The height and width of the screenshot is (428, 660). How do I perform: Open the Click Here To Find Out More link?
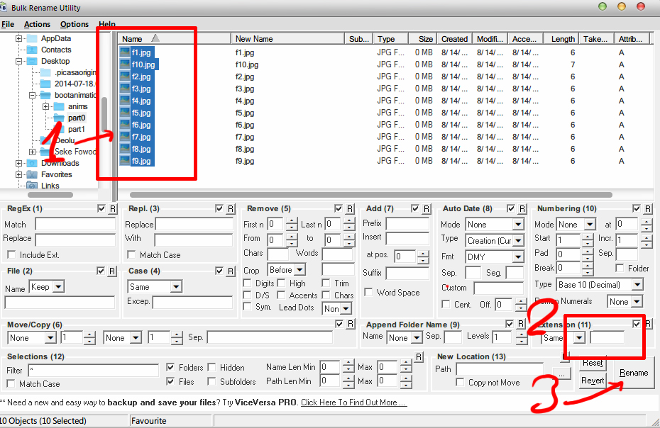tap(353, 402)
